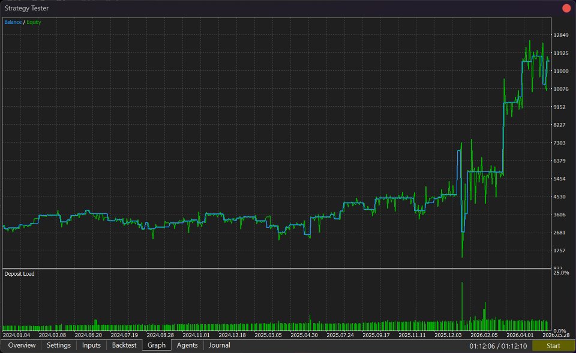The height and width of the screenshot is (353, 576).
Task: Click the 2025.12.03 date label
Action: [x=448, y=335]
